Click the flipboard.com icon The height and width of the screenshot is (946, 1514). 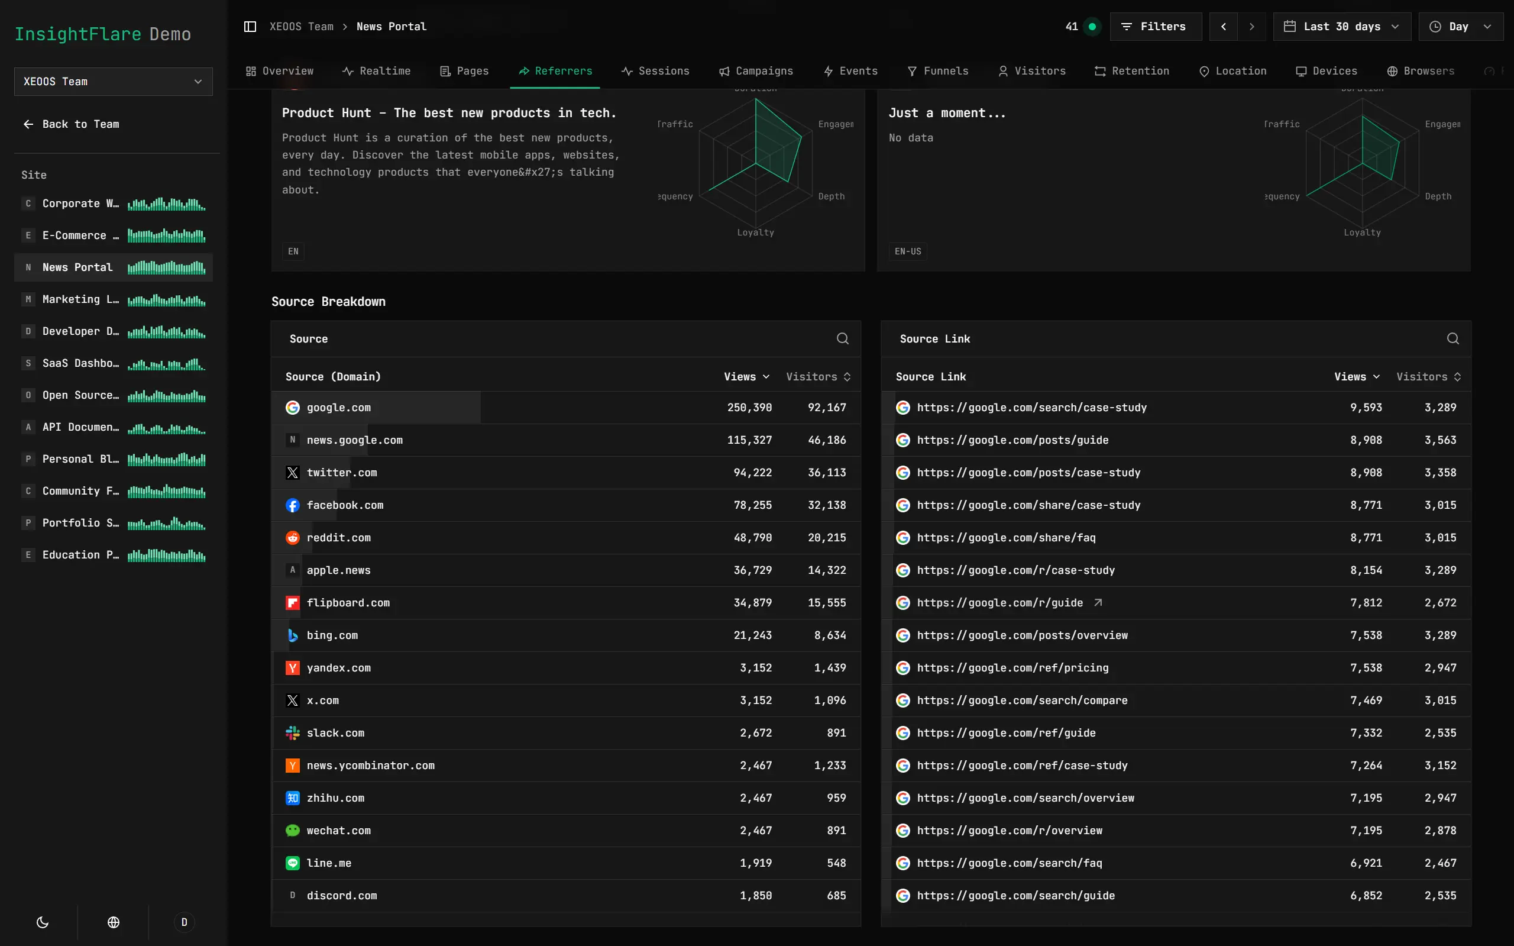tap(293, 603)
